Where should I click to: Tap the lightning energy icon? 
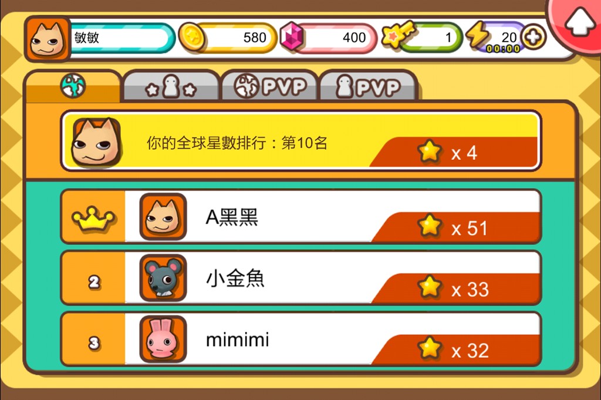(x=478, y=35)
